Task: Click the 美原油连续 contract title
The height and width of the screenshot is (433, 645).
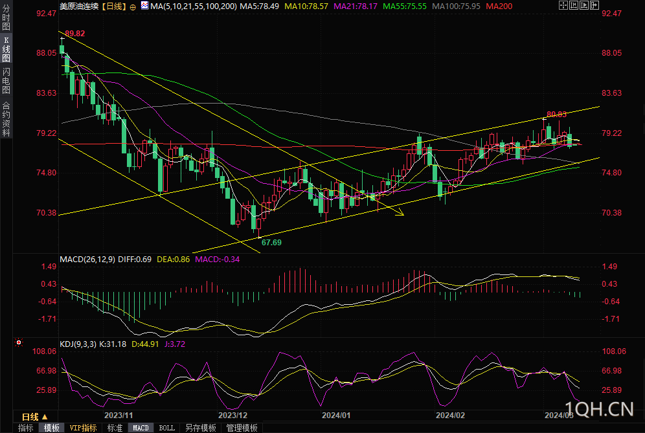Action: pyautogui.click(x=79, y=6)
